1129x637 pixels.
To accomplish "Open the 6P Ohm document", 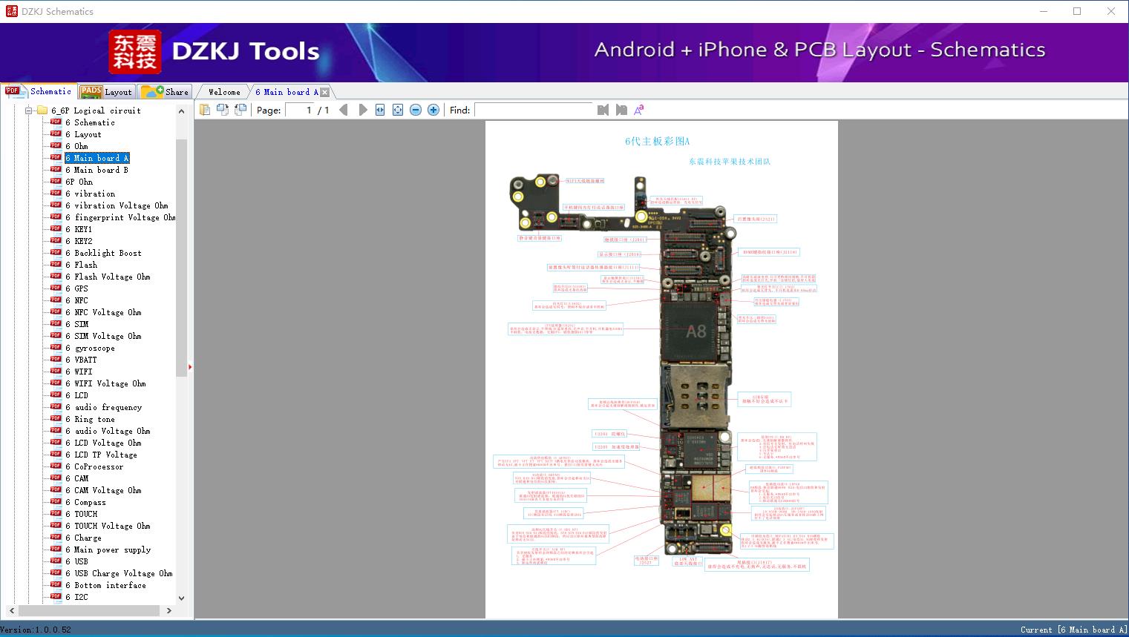I will (x=79, y=182).
